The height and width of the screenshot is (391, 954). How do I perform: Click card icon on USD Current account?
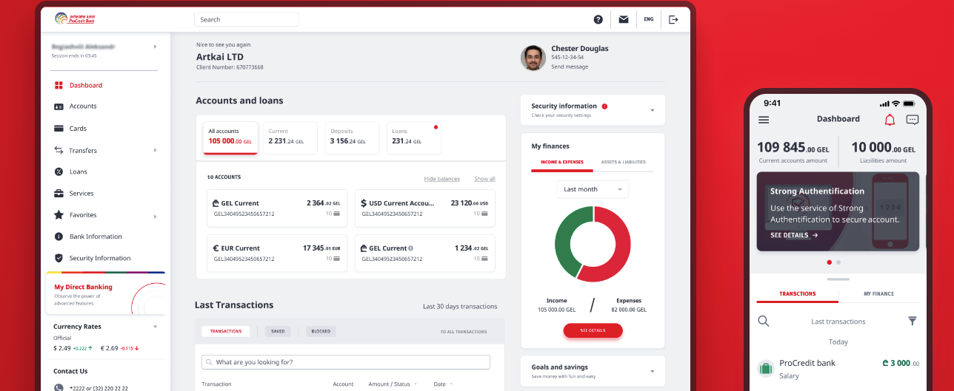[x=485, y=214]
